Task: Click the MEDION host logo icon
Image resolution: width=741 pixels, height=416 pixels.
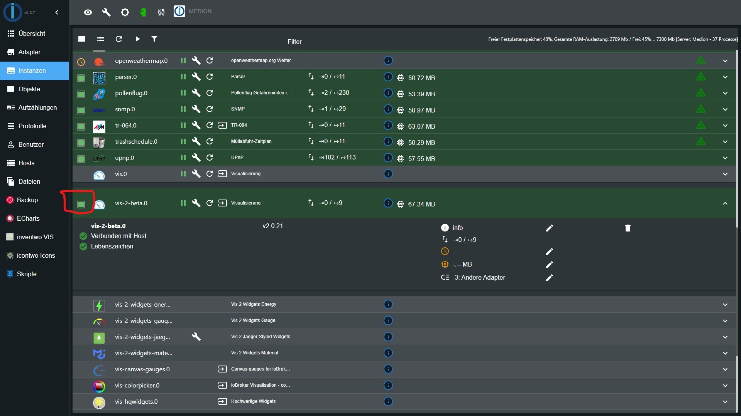Action: pos(179,11)
